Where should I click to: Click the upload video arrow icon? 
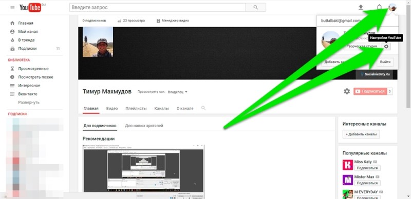361,7
